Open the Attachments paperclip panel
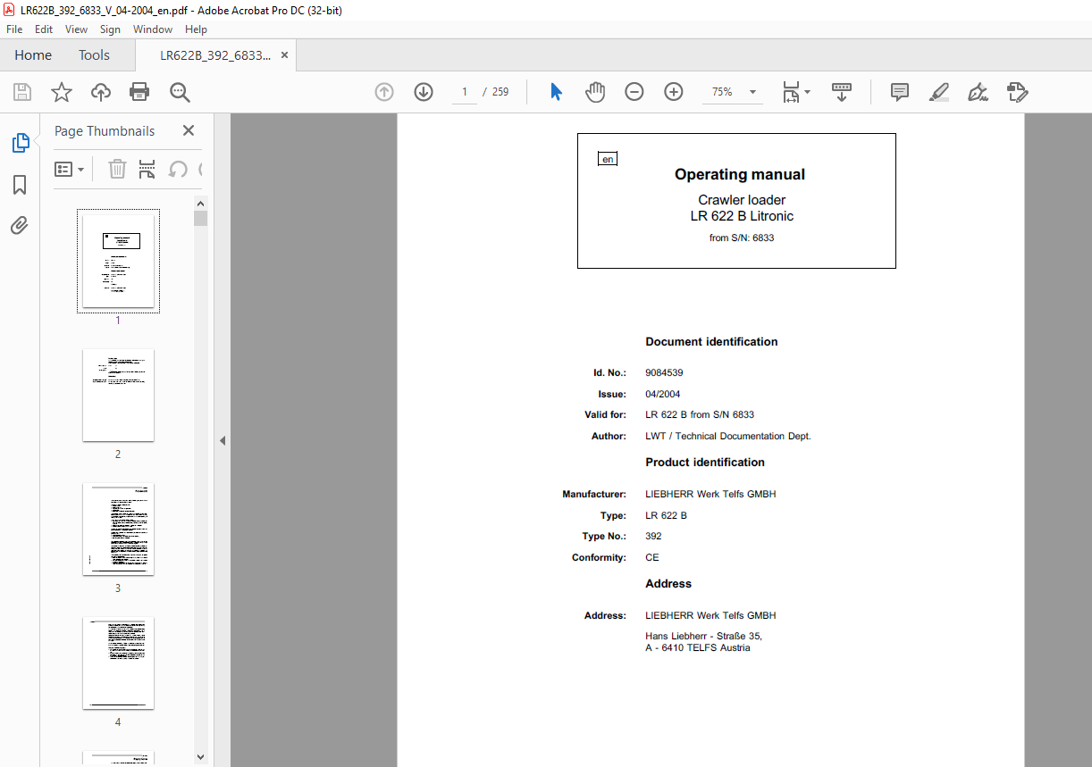The image size is (1092, 767). 20,225
